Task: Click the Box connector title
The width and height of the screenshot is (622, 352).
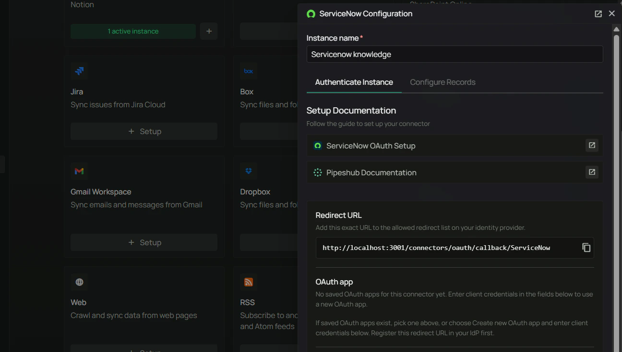Action: coord(247,91)
